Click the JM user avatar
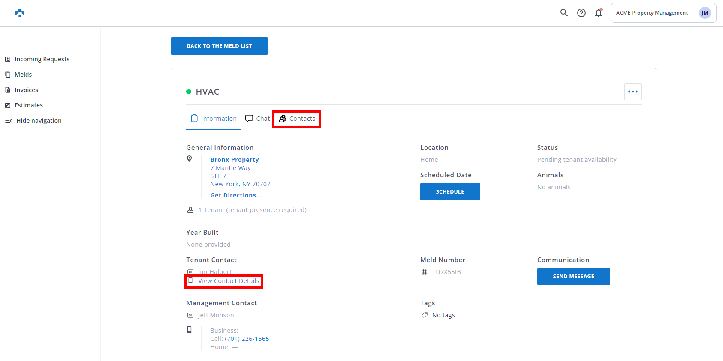This screenshot has width=723, height=361. (705, 13)
